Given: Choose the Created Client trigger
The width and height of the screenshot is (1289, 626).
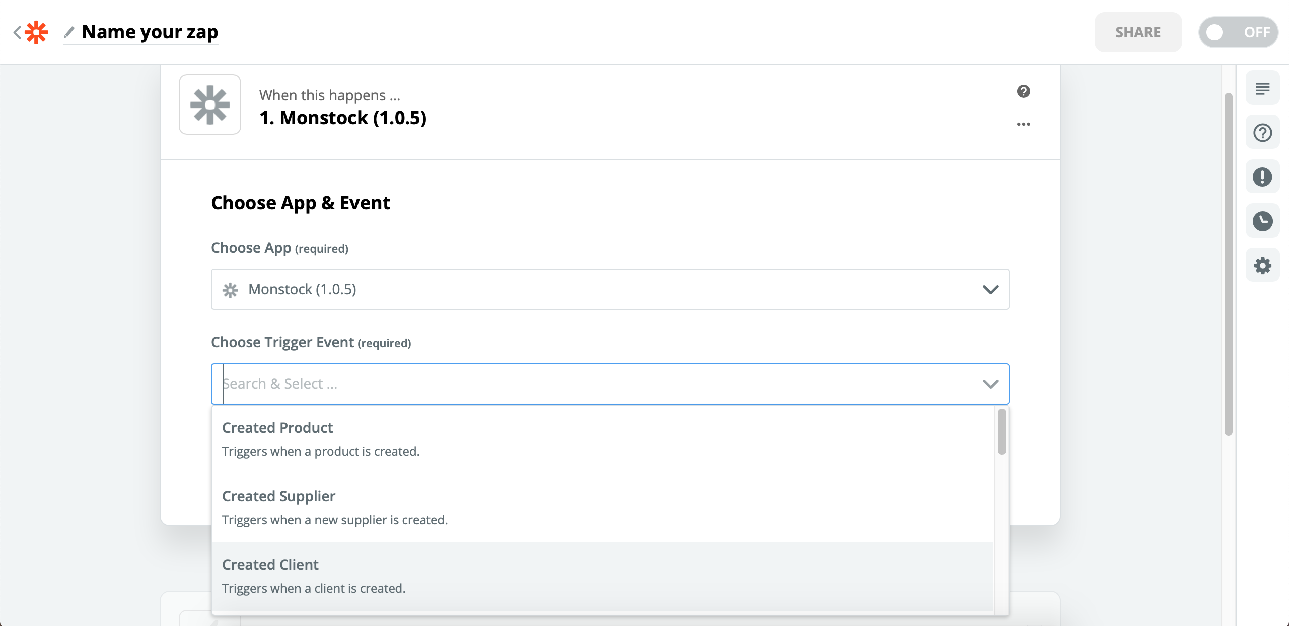Looking at the screenshot, I should click(x=603, y=576).
